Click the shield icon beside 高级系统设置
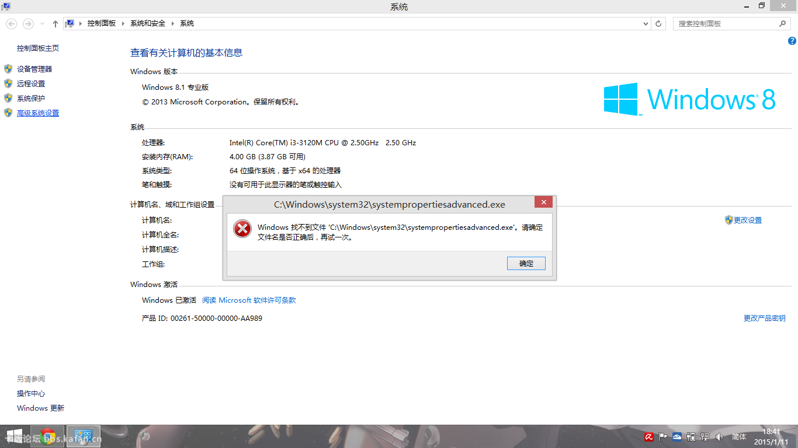798x448 pixels. 8,113
